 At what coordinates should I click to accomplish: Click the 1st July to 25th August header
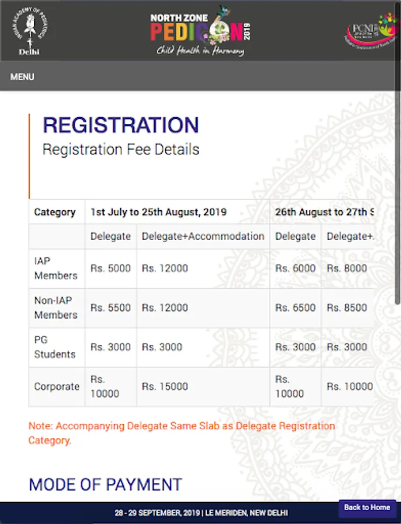(158, 213)
